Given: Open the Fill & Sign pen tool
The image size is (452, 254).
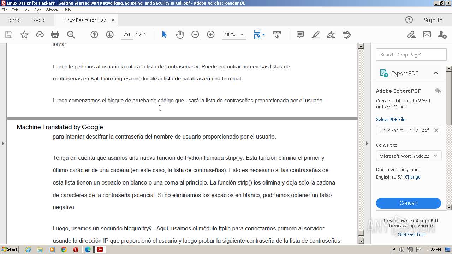Looking at the screenshot, I should click(331, 35).
